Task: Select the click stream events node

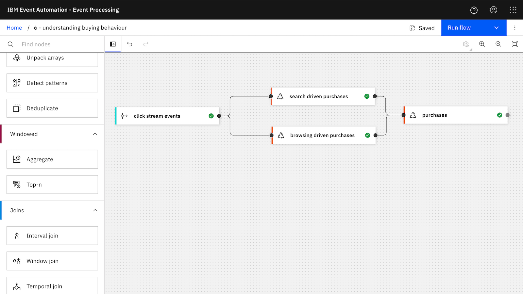Action: pos(167,116)
